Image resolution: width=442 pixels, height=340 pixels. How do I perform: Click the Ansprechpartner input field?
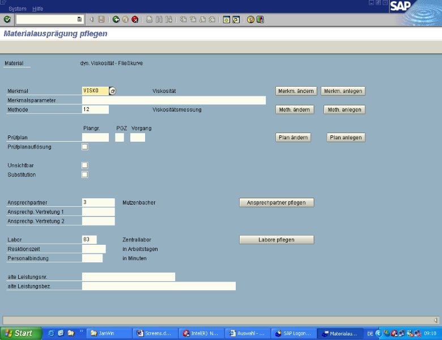click(x=99, y=202)
